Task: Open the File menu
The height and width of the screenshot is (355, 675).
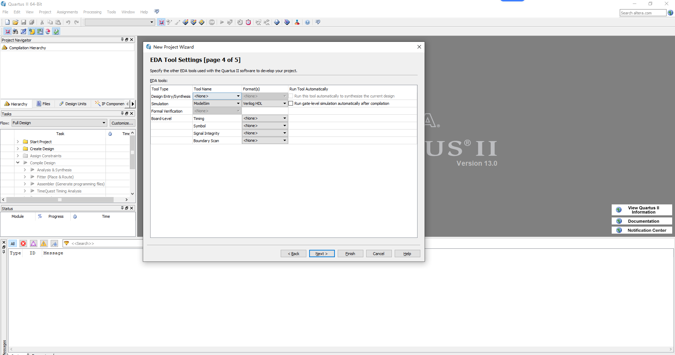Action: (x=5, y=12)
